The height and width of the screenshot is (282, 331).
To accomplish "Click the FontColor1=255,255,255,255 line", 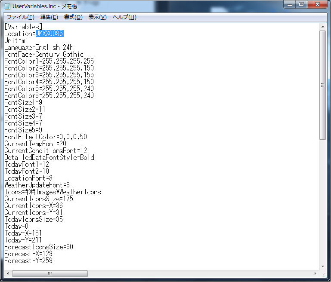I will click(x=49, y=61).
